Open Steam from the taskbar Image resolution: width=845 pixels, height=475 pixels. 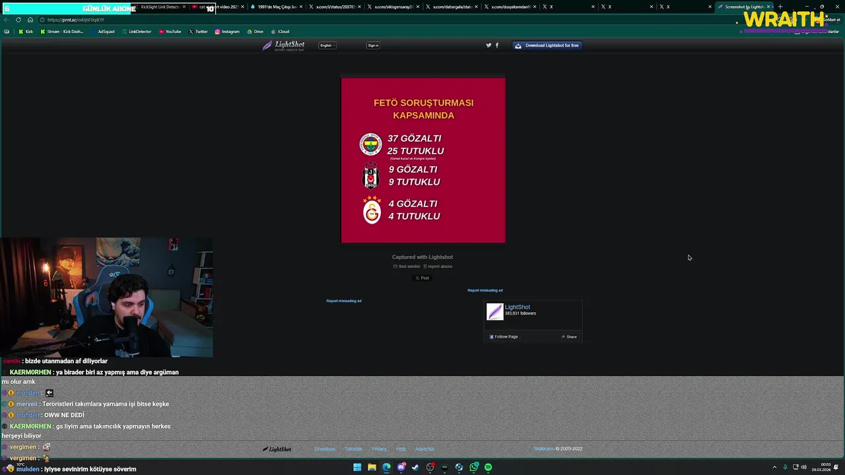(415, 467)
